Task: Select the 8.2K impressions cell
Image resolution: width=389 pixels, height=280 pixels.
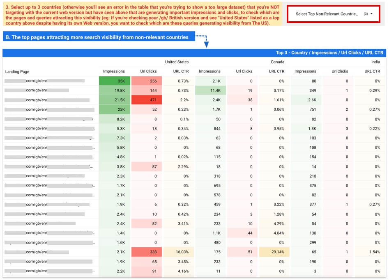Action: 115,119
